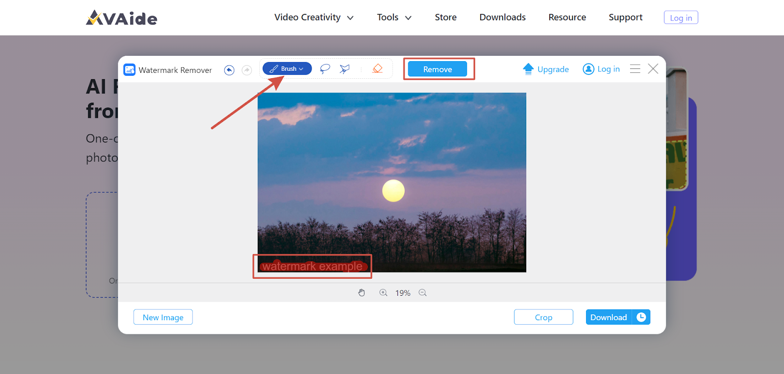Select the Eraser tool
Screen dimensions: 784x374
pyautogui.click(x=377, y=69)
